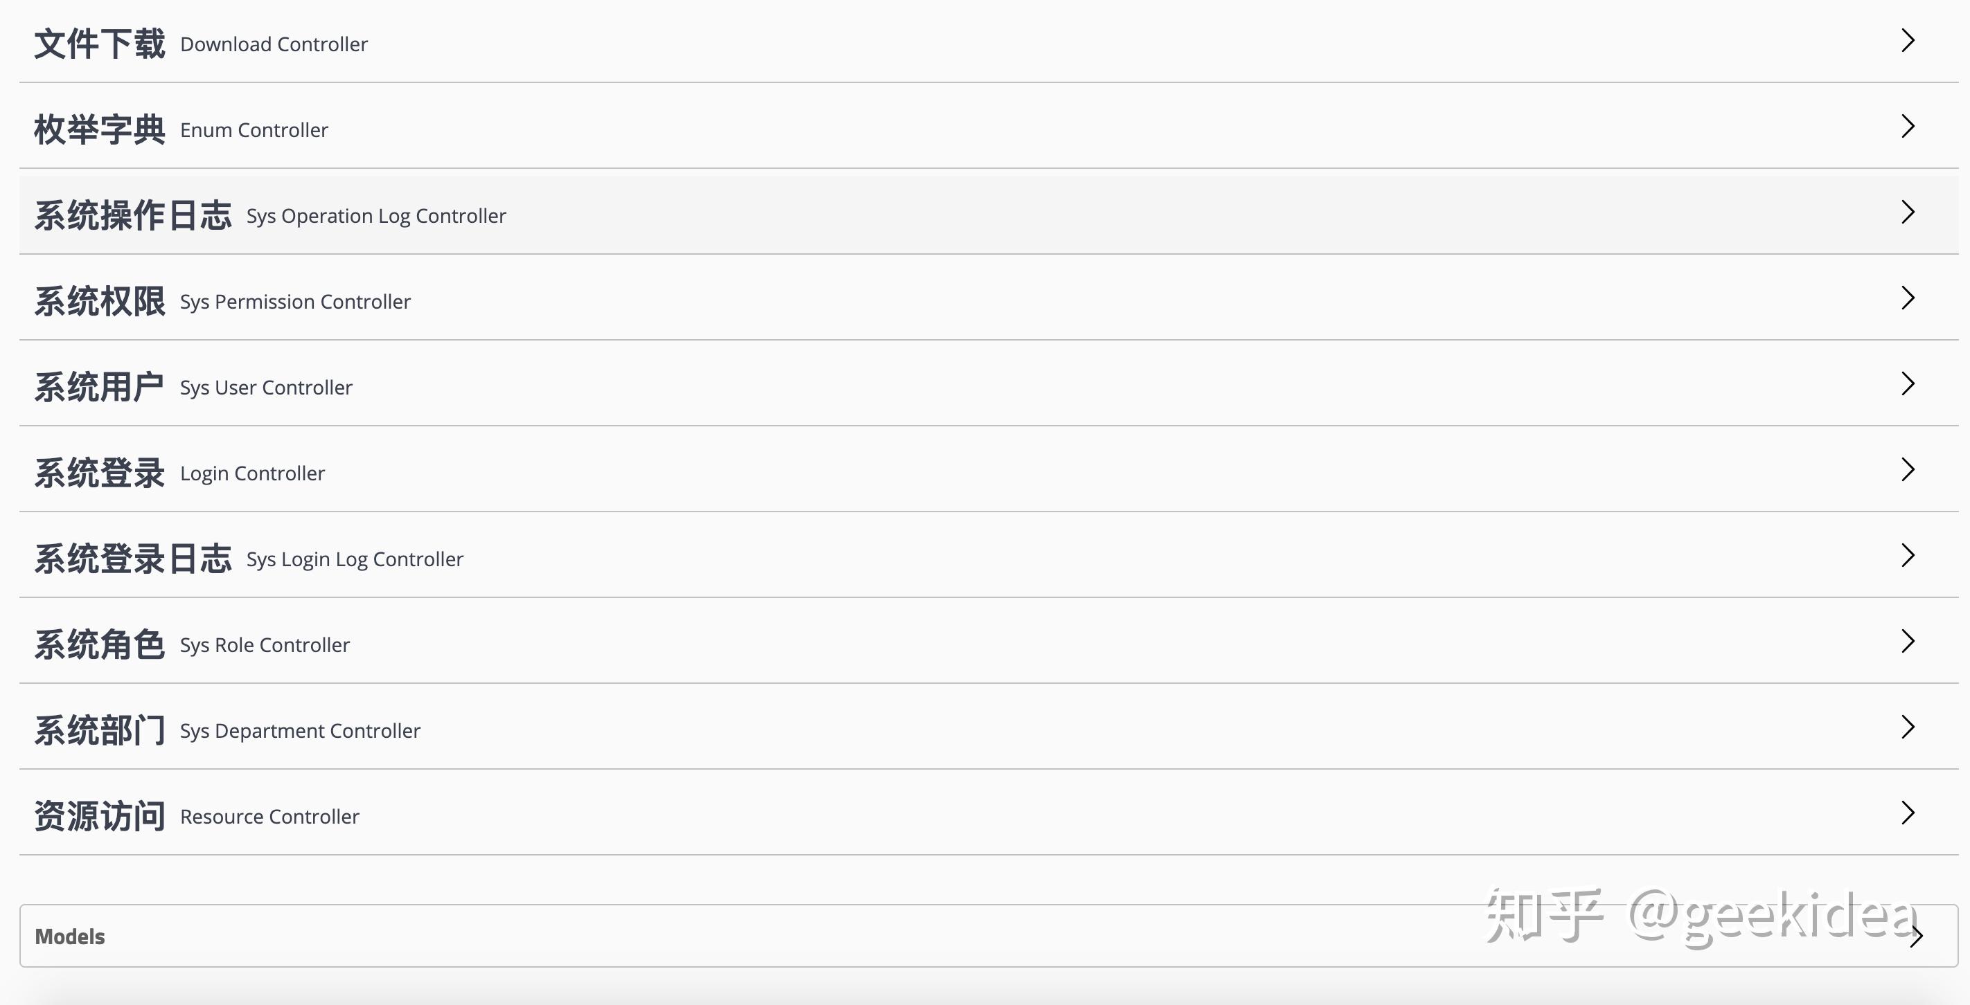Click the Login Controller description text

(252, 474)
